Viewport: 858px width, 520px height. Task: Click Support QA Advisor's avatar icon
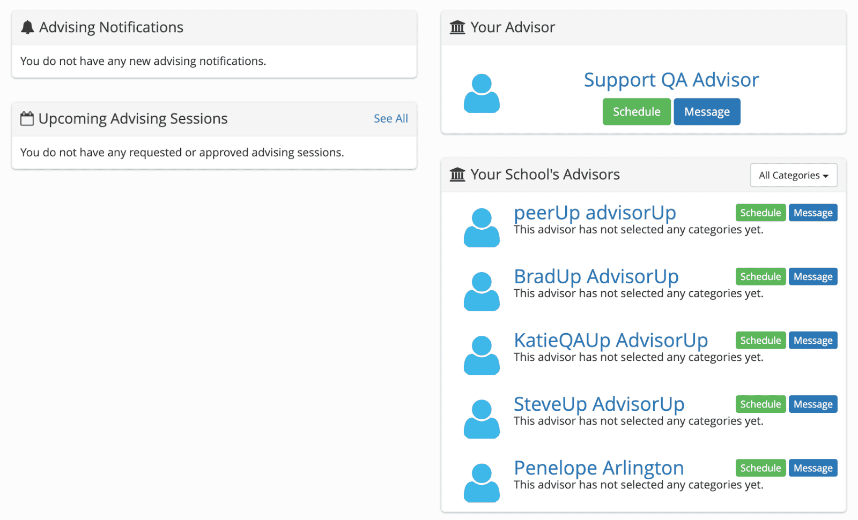(x=482, y=94)
